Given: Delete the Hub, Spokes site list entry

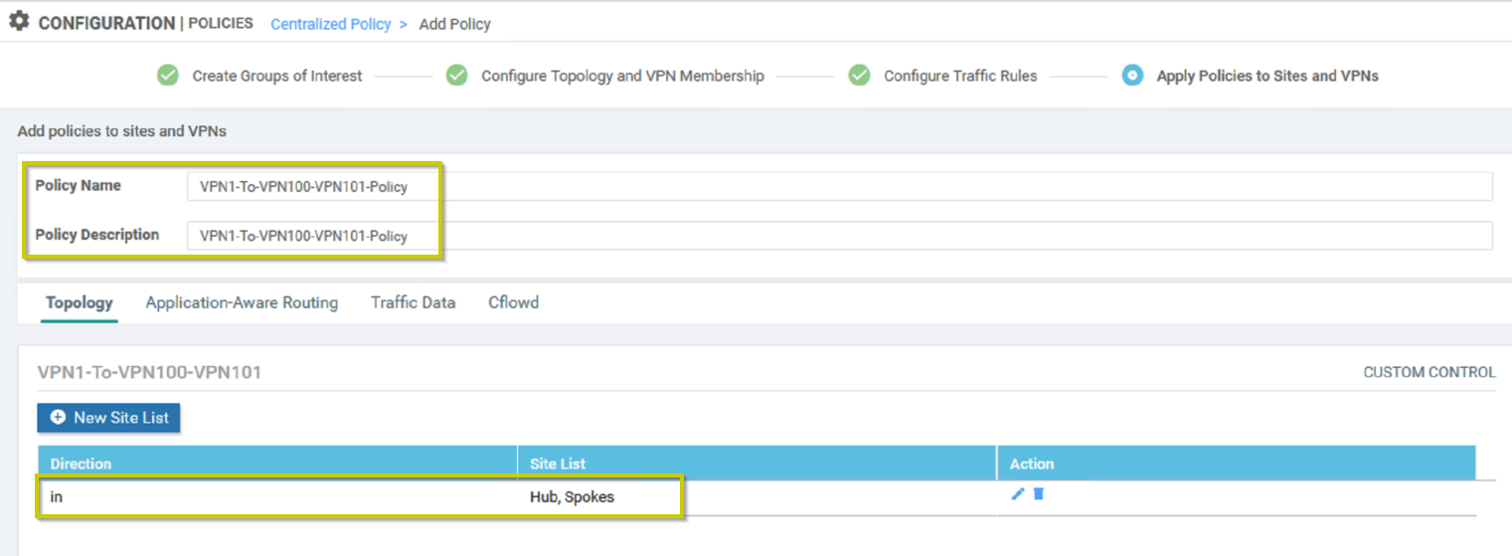Looking at the screenshot, I should tap(1038, 493).
